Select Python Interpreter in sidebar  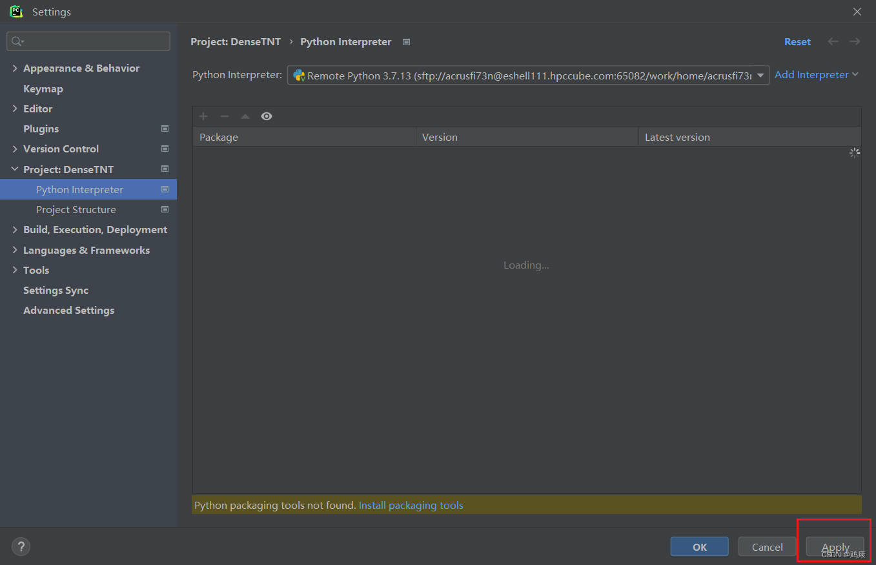click(79, 189)
